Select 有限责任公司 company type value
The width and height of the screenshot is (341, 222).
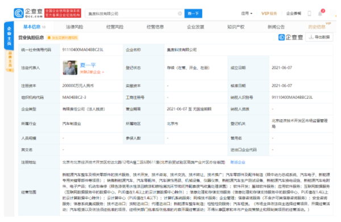point(84,109)
